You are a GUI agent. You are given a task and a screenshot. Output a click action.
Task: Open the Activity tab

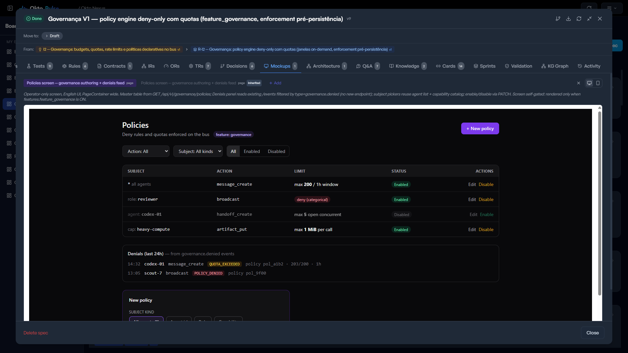click(589, 66)
